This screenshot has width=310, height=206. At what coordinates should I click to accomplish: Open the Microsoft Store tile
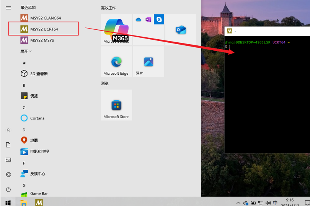[116, 105]
